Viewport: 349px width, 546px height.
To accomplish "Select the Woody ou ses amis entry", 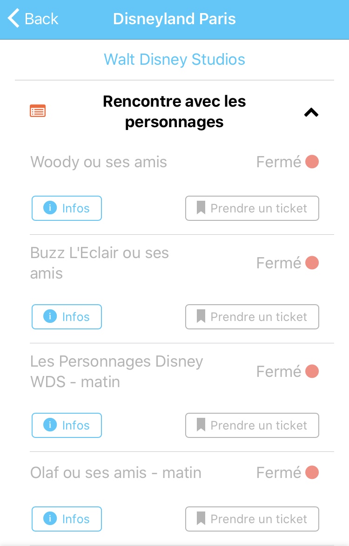I will pyautogui.click(x=99, y=162).
